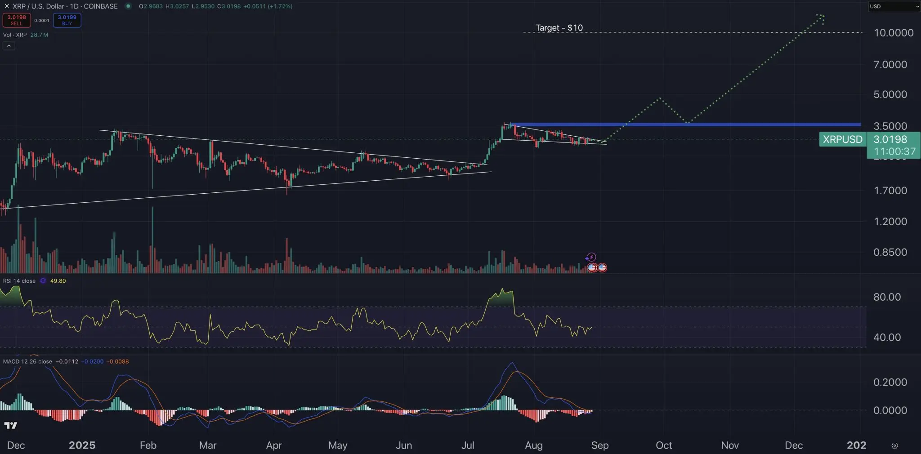Screen dimensions: 921x454
Task: Click the 3.5000 price axis label
Action: (890, 126)
